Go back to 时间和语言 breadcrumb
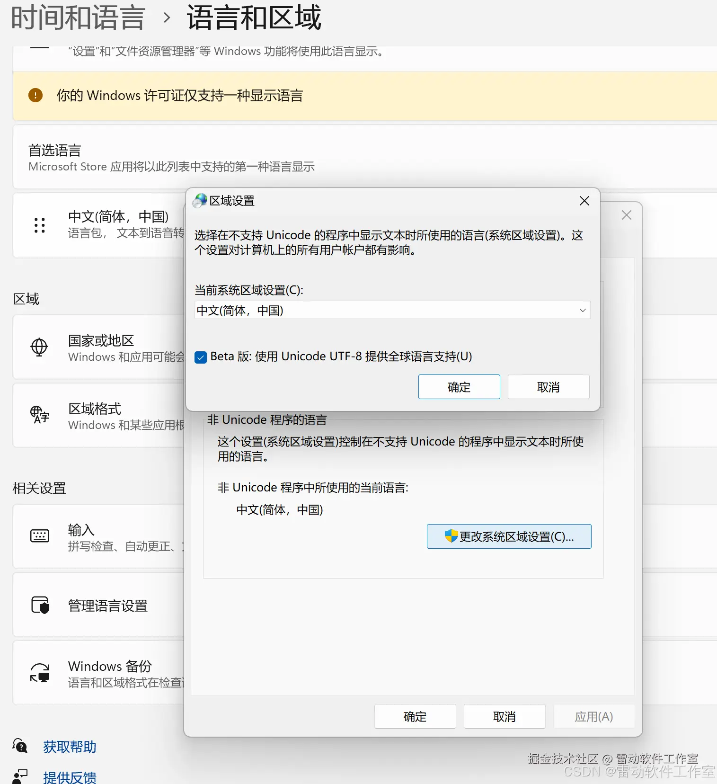 (x=78, y=18)
